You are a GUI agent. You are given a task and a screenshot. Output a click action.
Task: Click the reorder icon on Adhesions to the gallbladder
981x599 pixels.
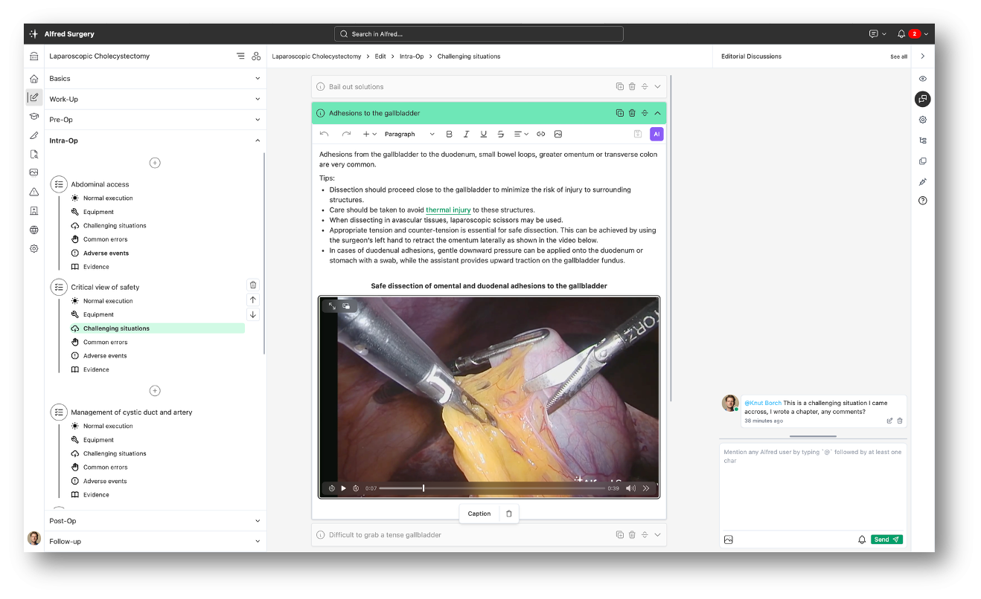pos(645,113)
